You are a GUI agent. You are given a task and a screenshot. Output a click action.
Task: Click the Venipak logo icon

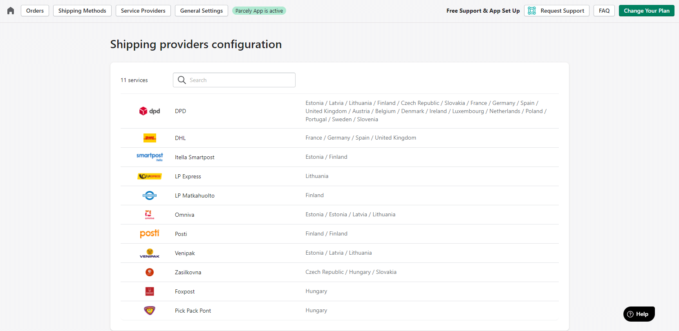(x=150, y=253)
